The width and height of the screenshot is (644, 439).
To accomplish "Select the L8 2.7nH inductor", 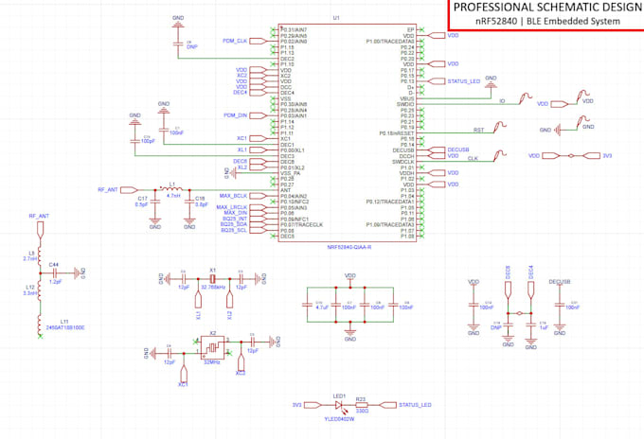I will point(40,256).
